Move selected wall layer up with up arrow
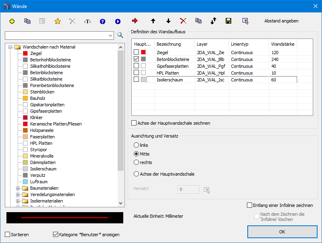 click(153, 21)
